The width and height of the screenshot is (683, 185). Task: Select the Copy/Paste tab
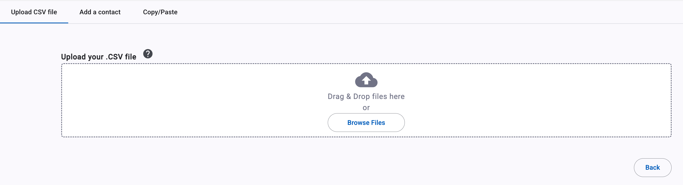[x=160, y=12]
